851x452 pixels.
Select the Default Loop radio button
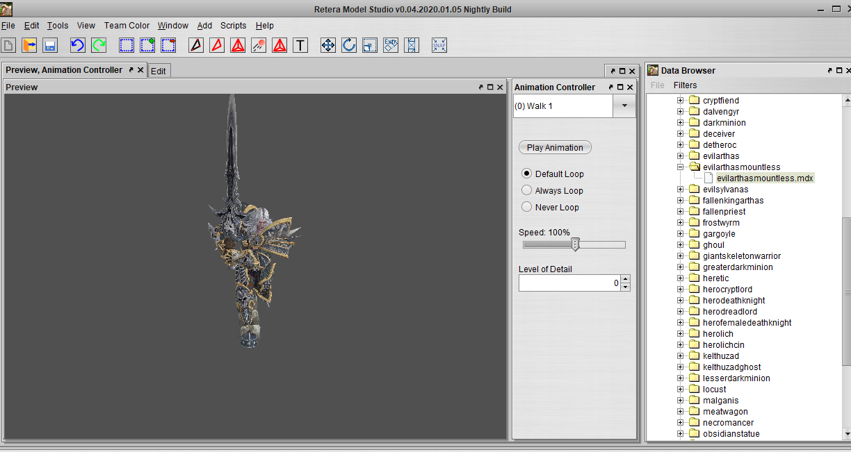[526, 174]
